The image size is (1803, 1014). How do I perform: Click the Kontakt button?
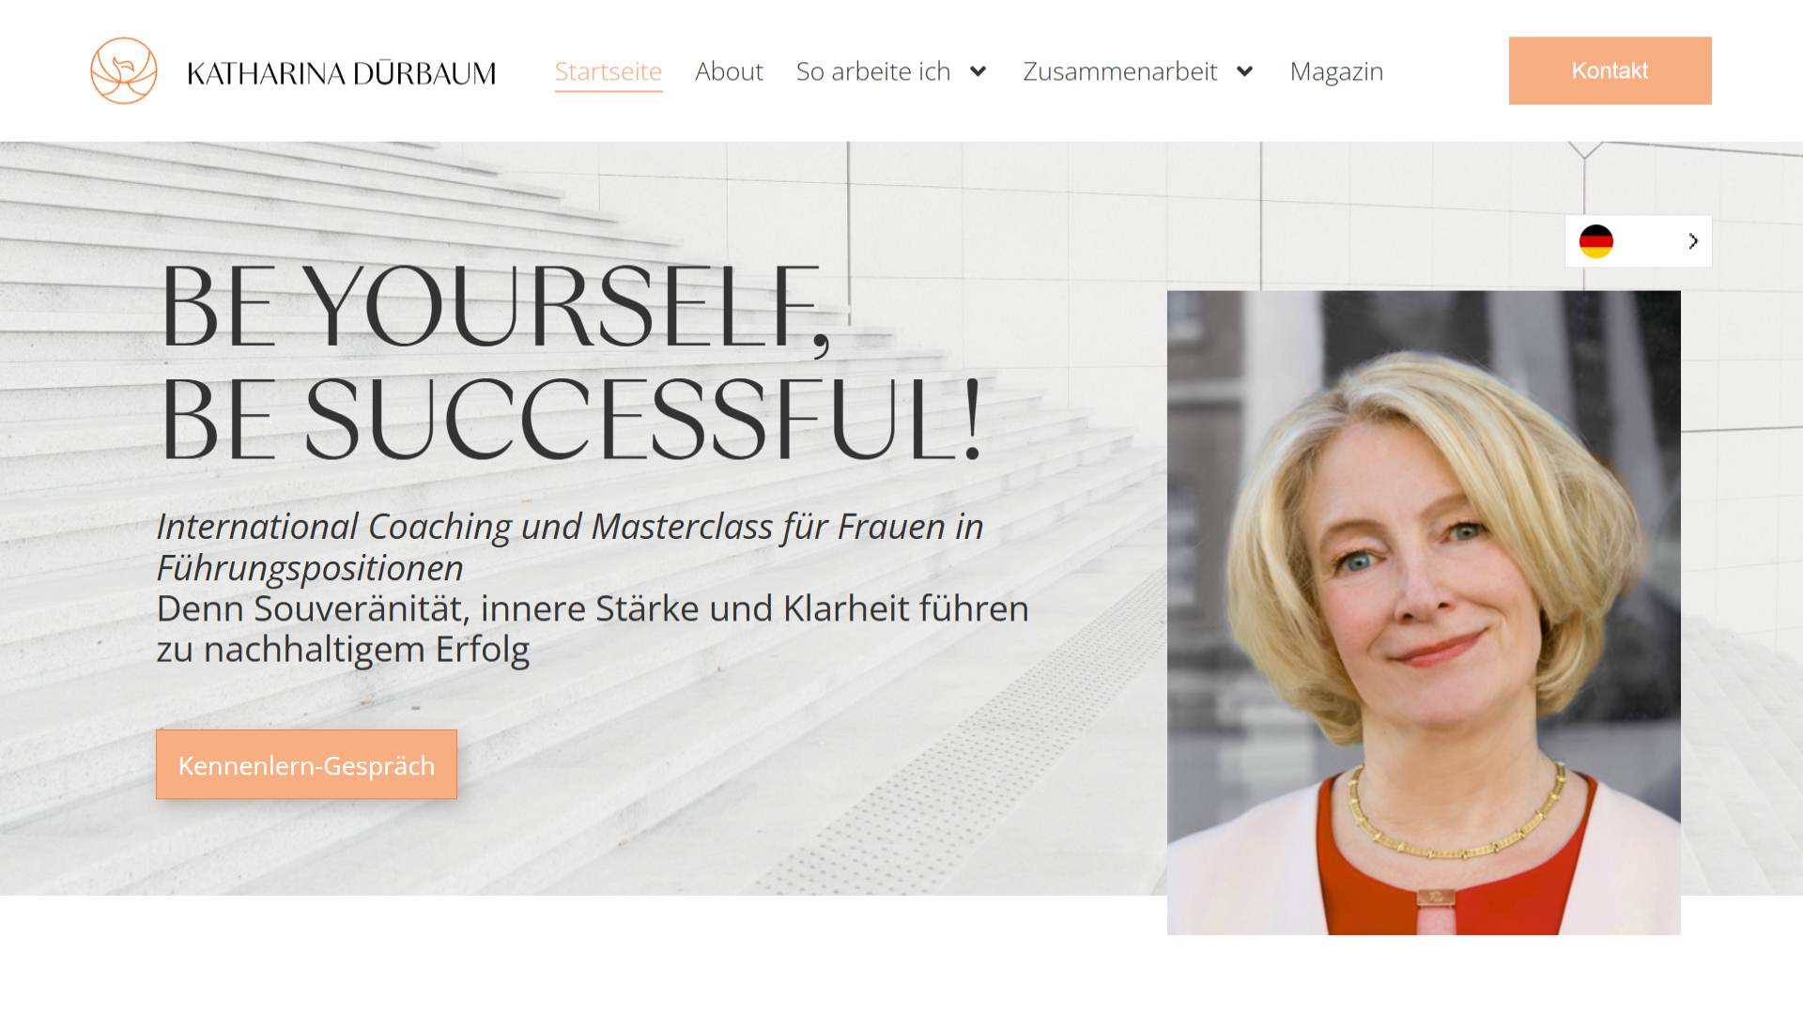(x=1610, y=70)
